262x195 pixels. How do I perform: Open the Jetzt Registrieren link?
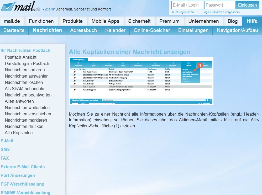pyautogui.click(x=183, y=12)
